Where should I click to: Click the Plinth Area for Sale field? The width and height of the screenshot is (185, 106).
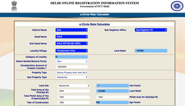[112, 97]
